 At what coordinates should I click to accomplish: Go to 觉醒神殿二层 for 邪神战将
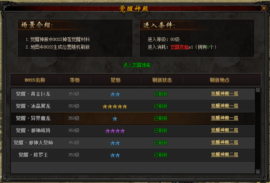coord(225,130)
